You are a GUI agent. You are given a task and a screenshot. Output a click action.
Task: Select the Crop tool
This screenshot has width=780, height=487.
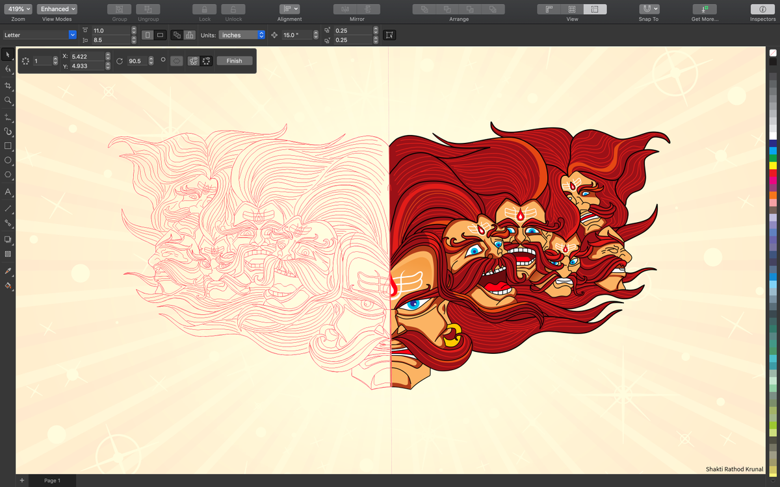8,84
